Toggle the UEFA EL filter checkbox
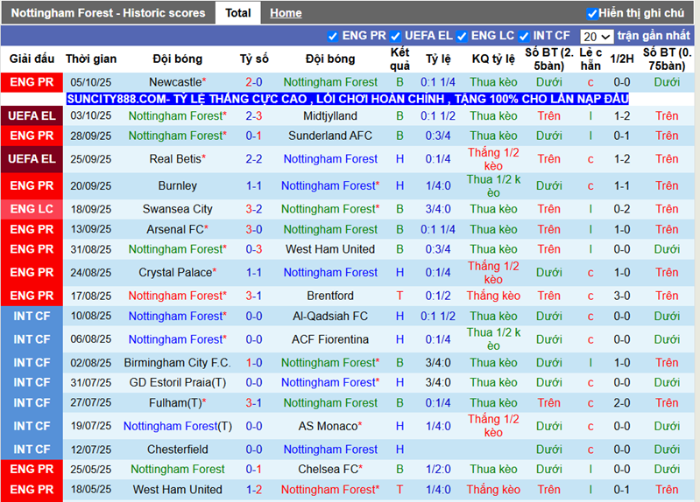 point(395,37)
